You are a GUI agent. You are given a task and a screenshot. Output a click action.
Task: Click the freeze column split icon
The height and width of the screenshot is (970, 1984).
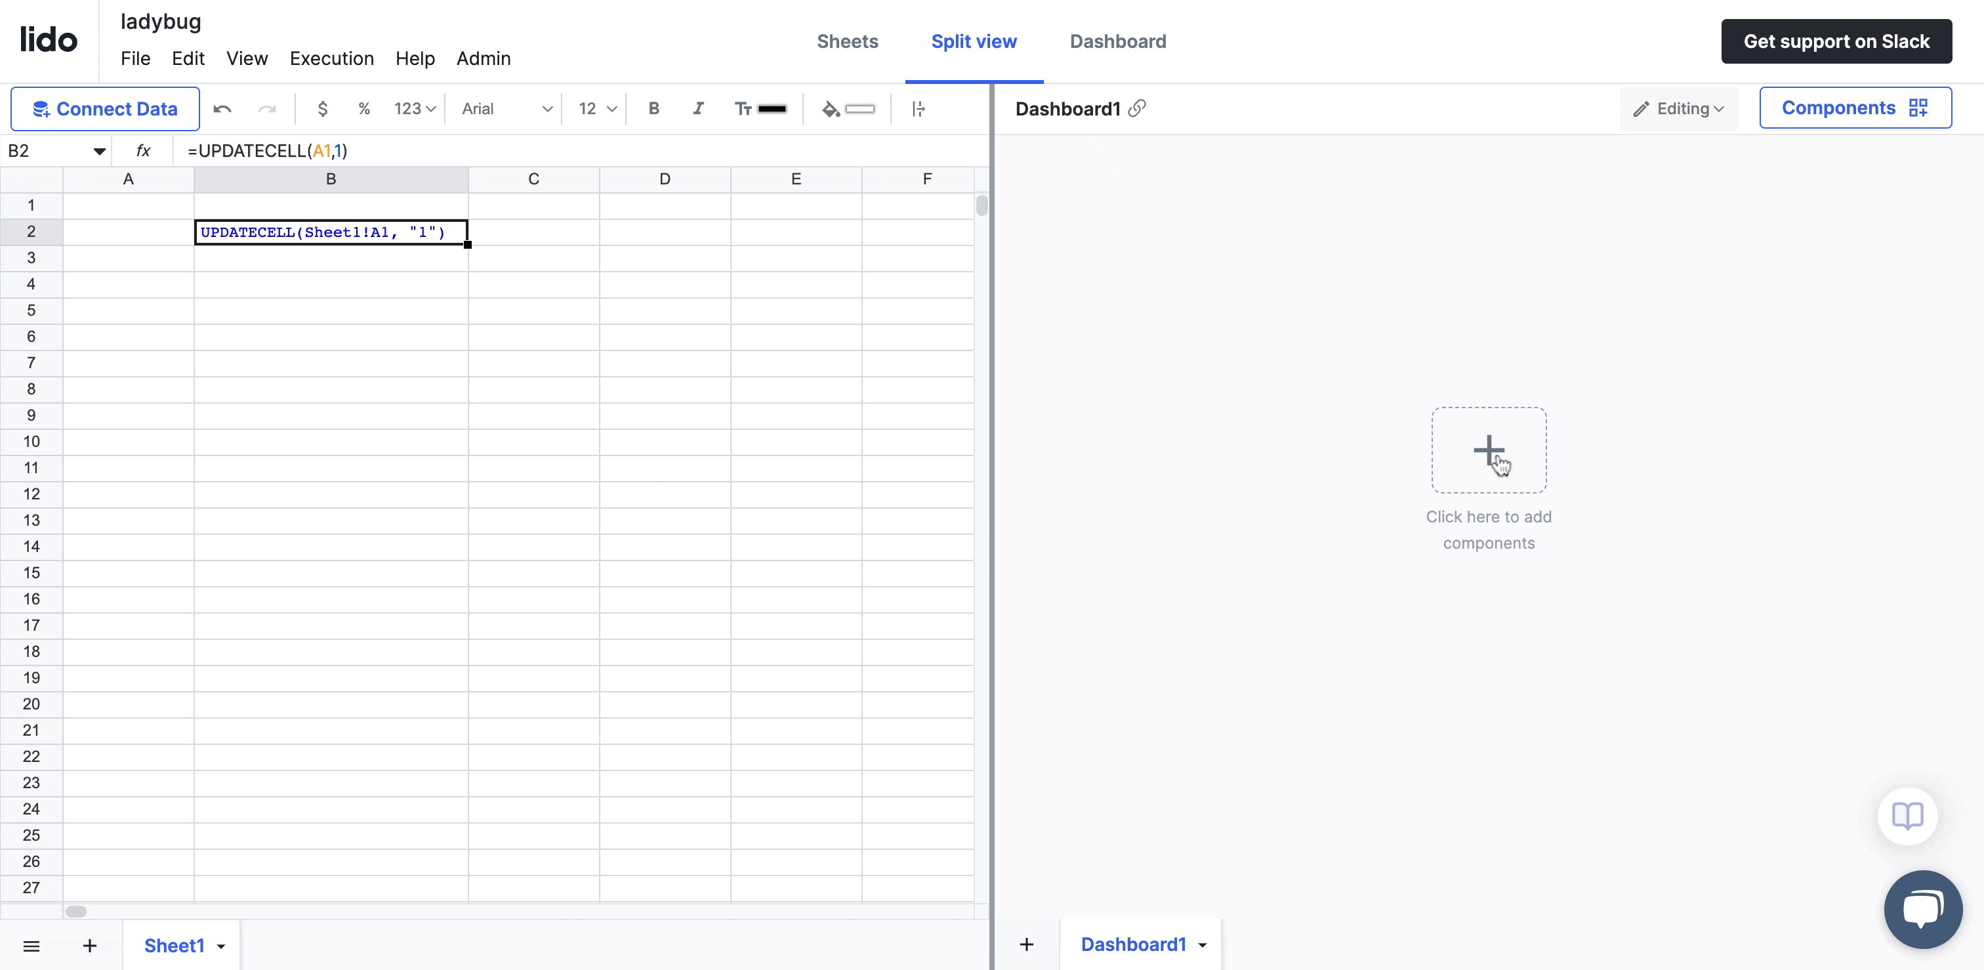tap(918, 109)
